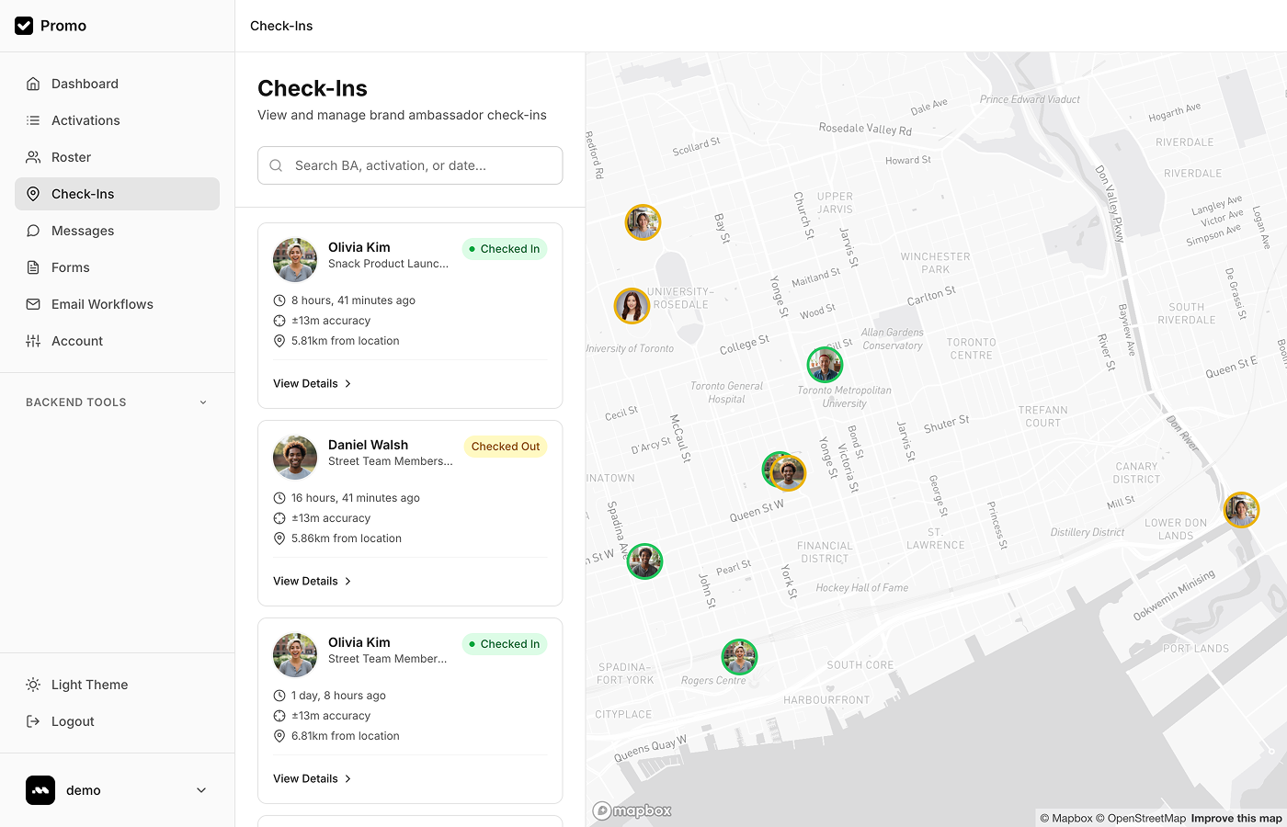Open the Dashboard sidebar icon
The height and width of the screenshot is (827, 1287).
click(x=32, y=84)
